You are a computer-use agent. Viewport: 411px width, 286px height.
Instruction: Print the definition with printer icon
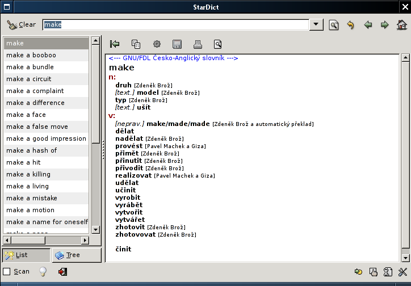tap(198, 44)
